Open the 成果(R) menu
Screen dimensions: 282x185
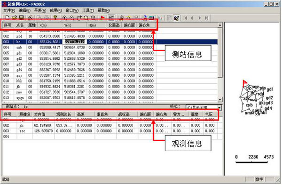tap(56, 10)
